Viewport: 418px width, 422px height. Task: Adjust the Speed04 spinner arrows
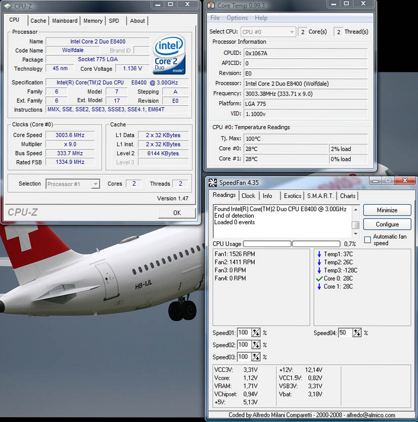click(x=357, y=332)
